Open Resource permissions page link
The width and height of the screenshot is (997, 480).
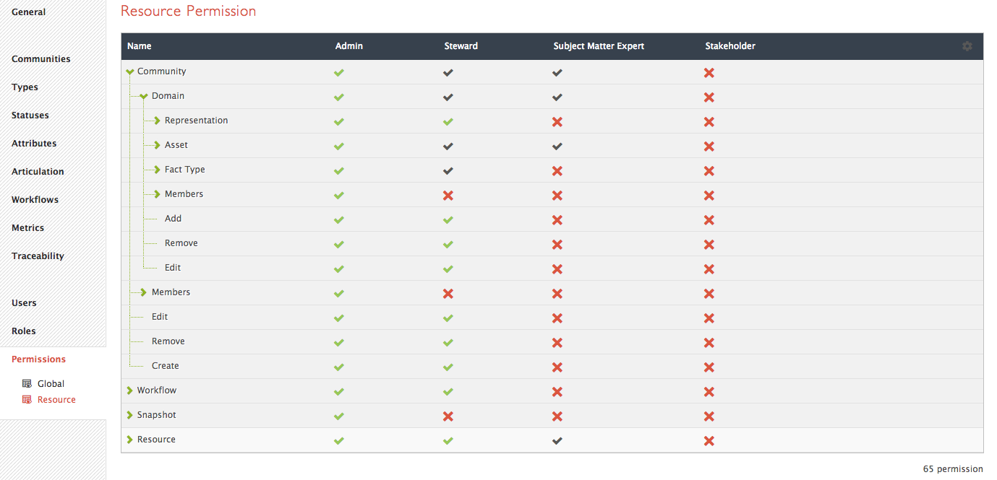point(56,400)
